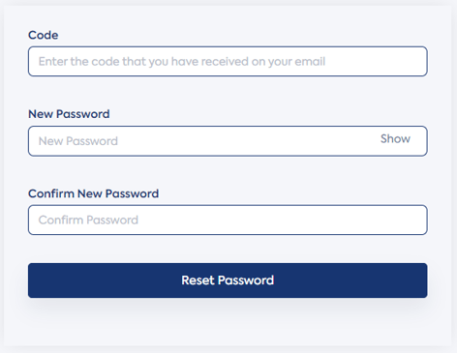Click empty space in the Confirm Password box

(x=284, y=220)
